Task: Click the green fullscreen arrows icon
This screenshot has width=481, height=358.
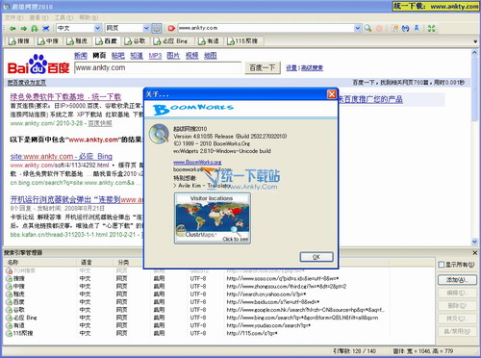Action: point(432,28)
